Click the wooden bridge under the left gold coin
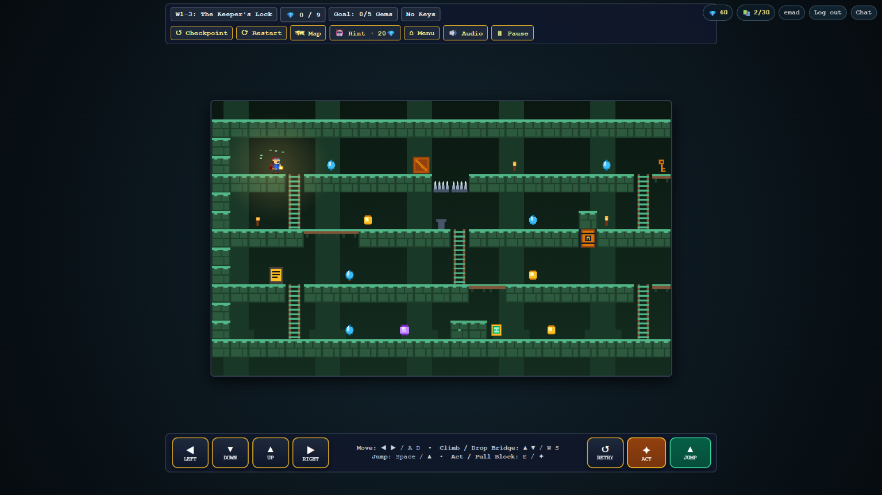Viewport: 882px width, 495px height. (331, 233)
